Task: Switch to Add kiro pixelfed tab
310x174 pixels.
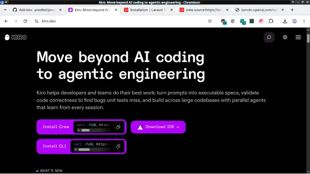Action: click(37, 10)
